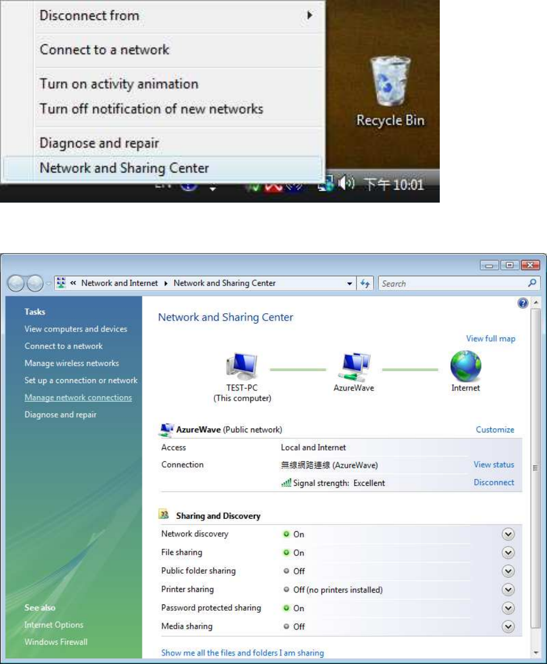Open Manage network connections task link

pos(78,397)
